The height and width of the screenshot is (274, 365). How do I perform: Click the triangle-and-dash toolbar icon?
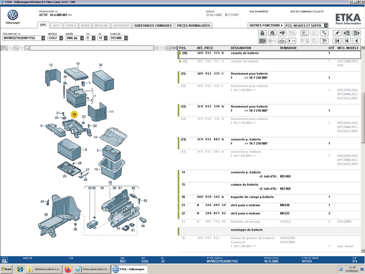(x=291, y=41)
